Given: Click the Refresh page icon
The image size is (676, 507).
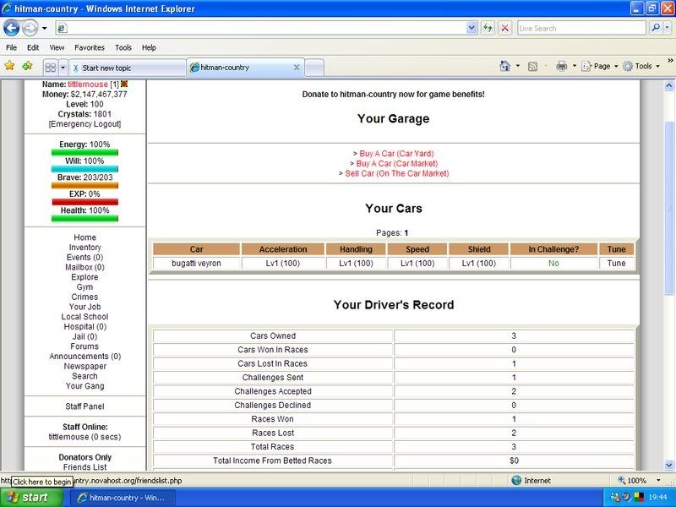Looking at the screenshot, I should point(488,28).
